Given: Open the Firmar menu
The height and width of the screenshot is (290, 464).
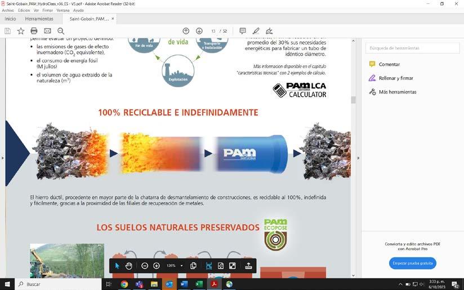Looking at the screenshot, I should coord(47,10).
